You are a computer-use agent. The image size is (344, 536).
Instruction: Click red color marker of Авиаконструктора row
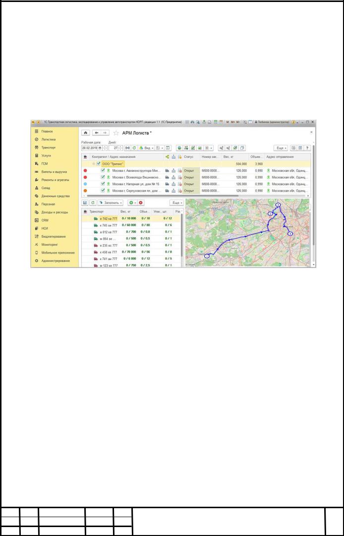coord(85,170)
